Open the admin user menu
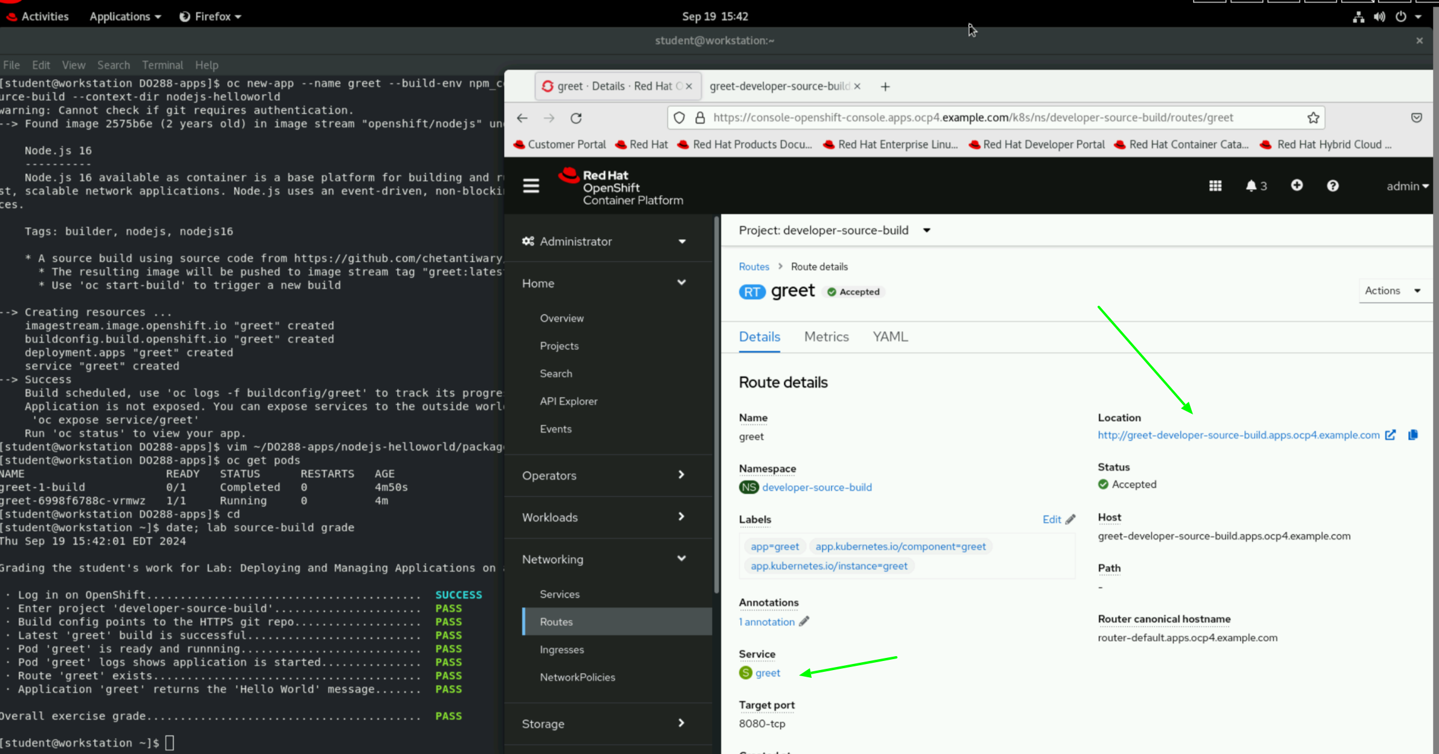 [x=1407, y=186]
